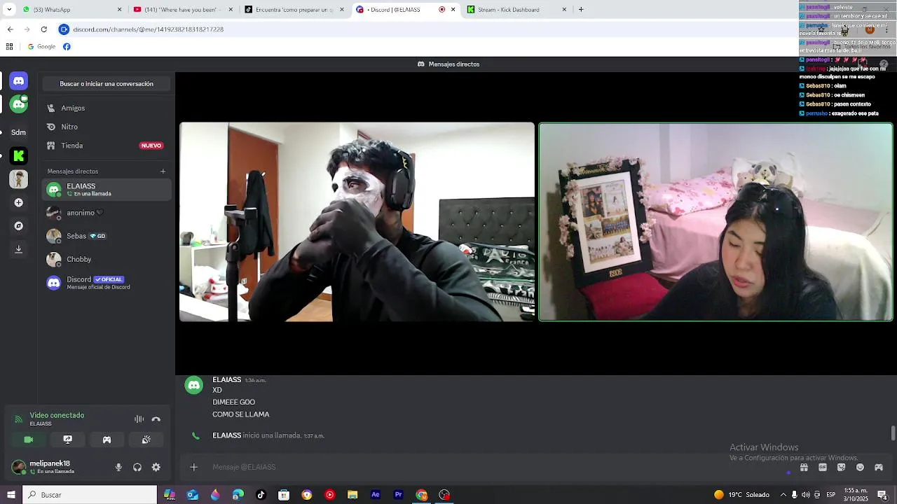Open Amigos friends list
Viewport: 897px width, 504px height.
107,108
